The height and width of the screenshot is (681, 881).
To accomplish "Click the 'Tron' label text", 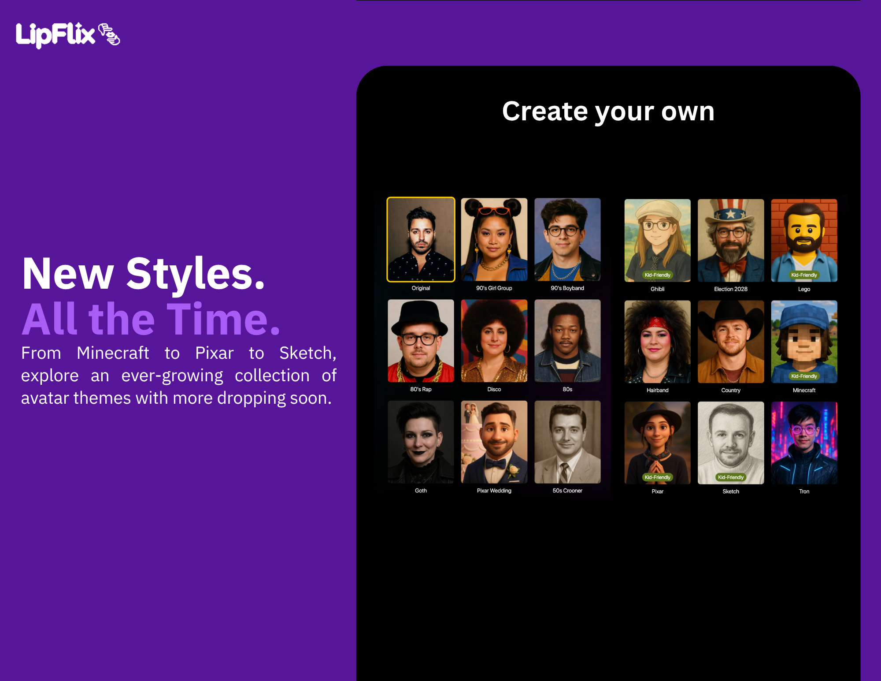I will pos(804,491).
